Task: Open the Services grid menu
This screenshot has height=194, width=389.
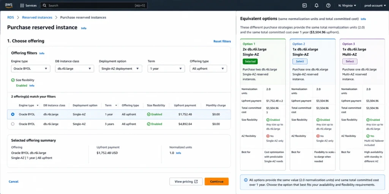Action: [28, 5]
